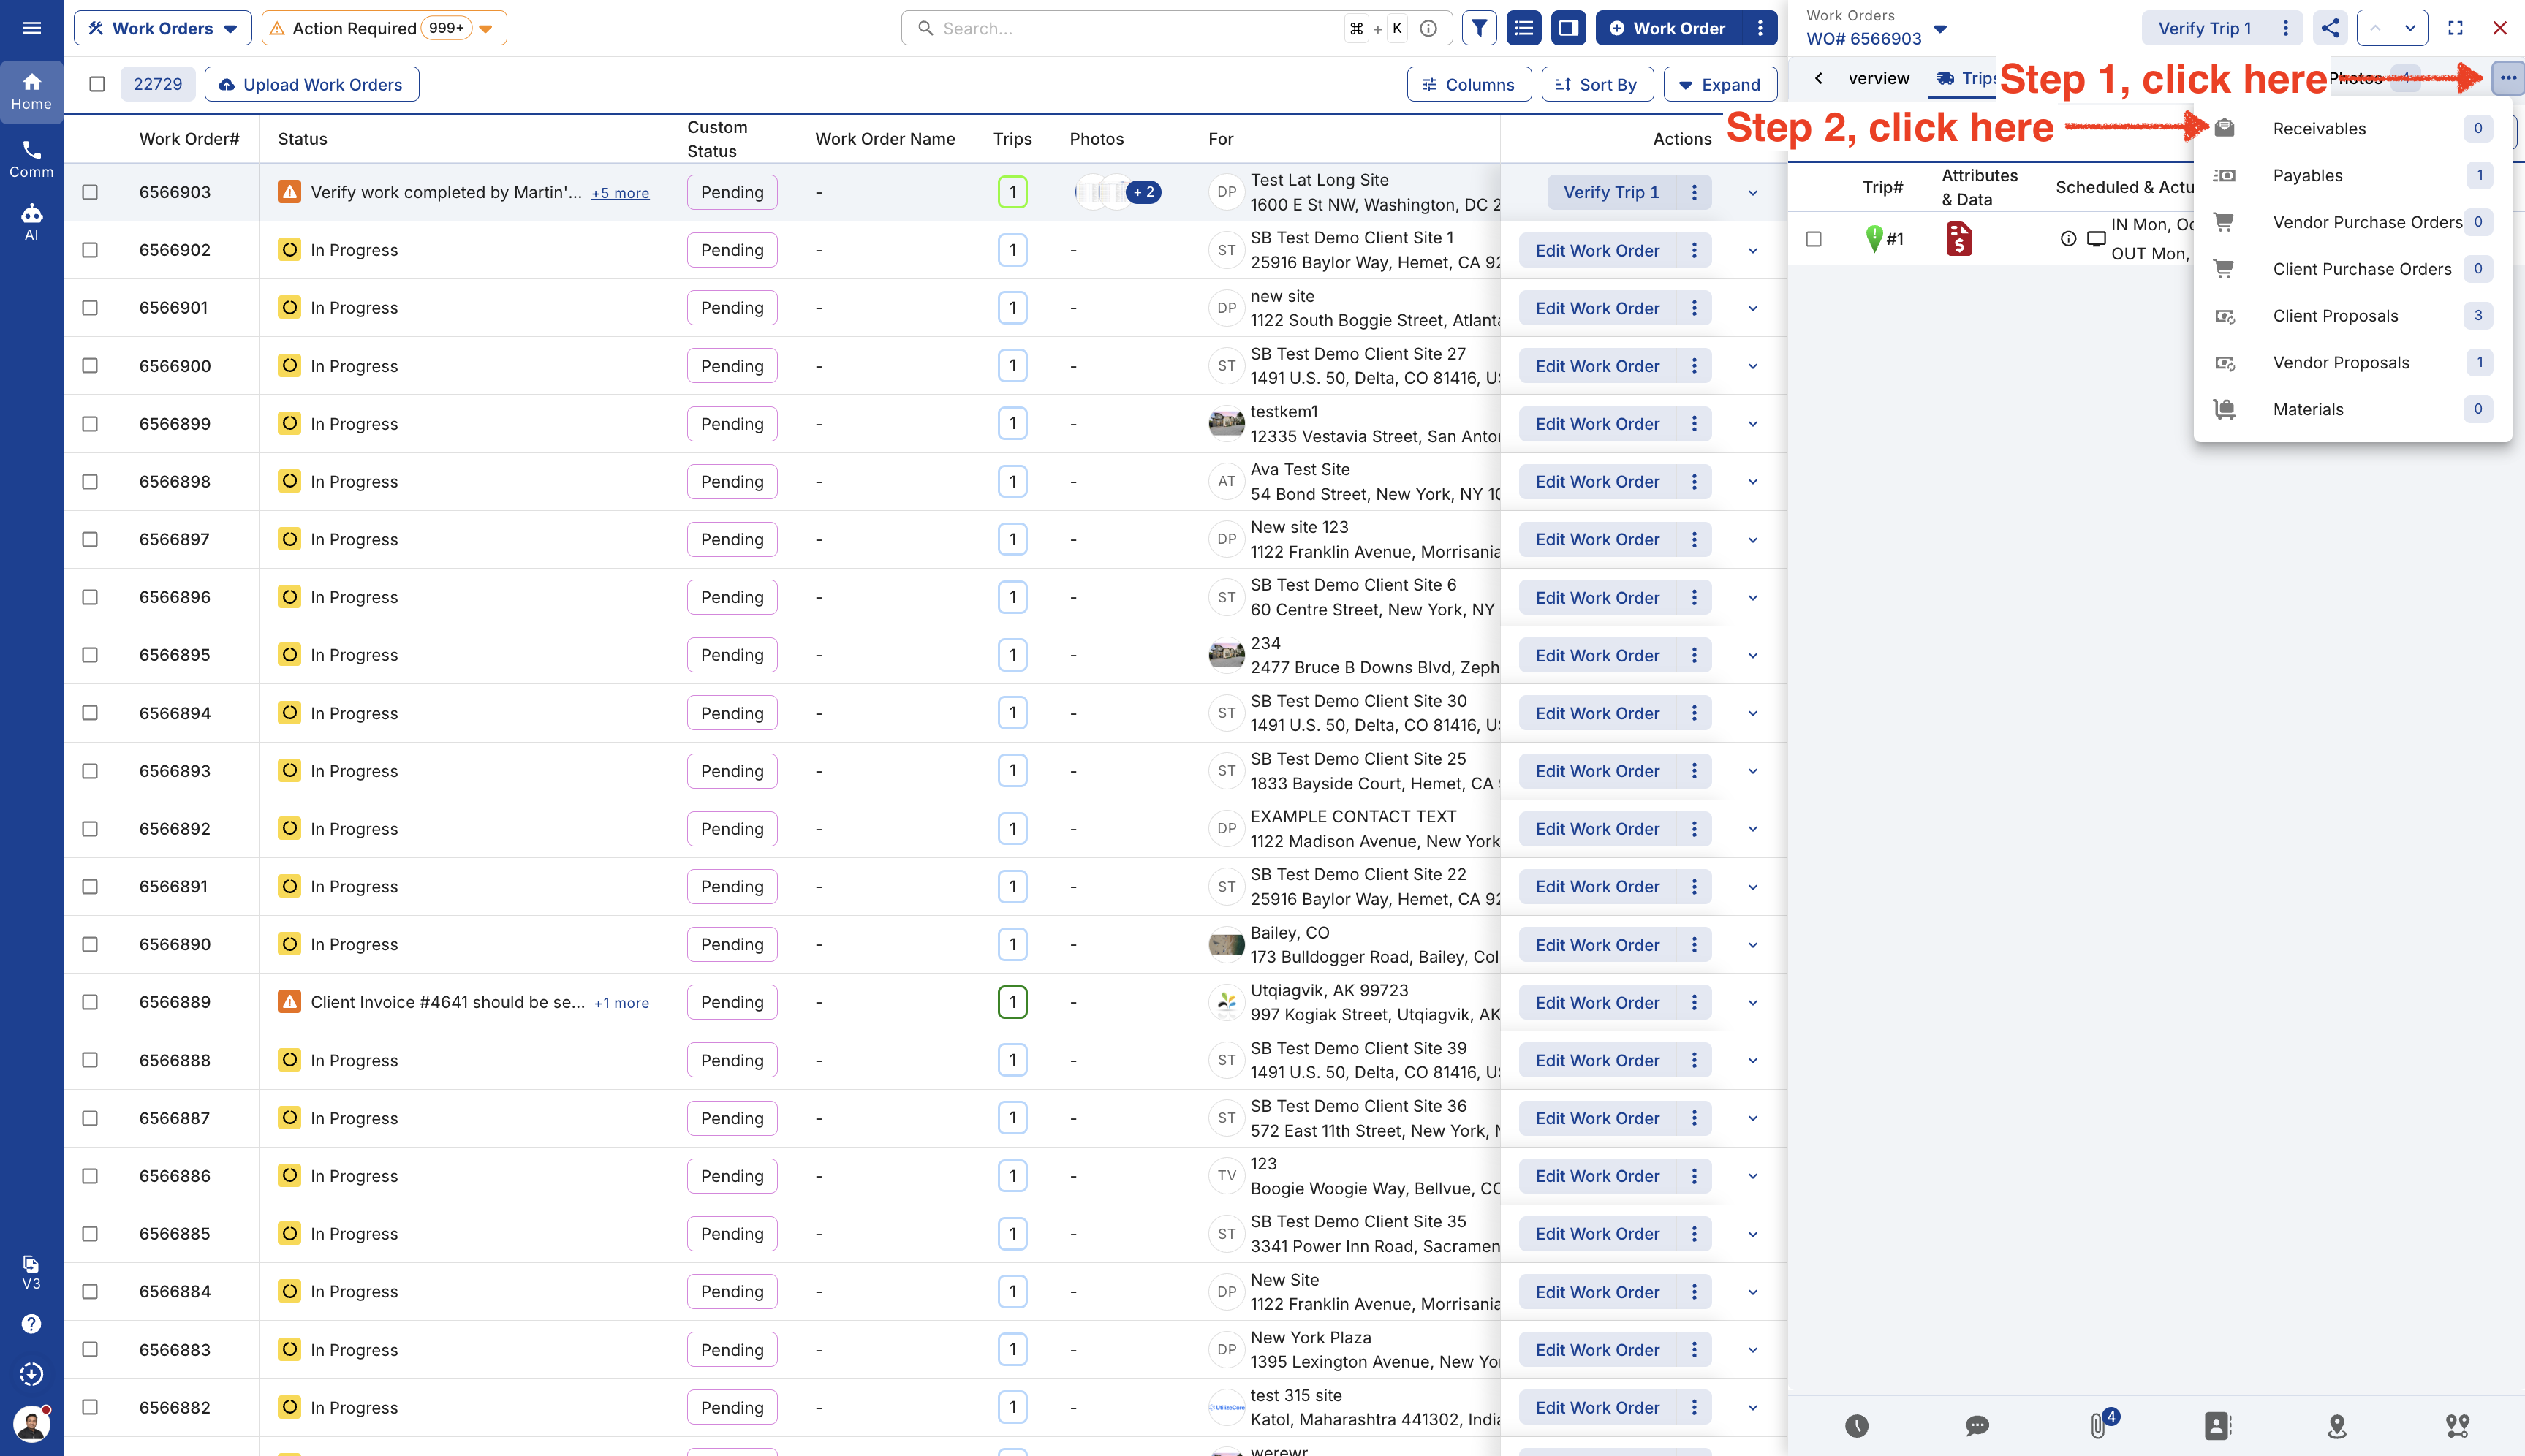Open the history clock icon in panel footer

(1857, 1426)
